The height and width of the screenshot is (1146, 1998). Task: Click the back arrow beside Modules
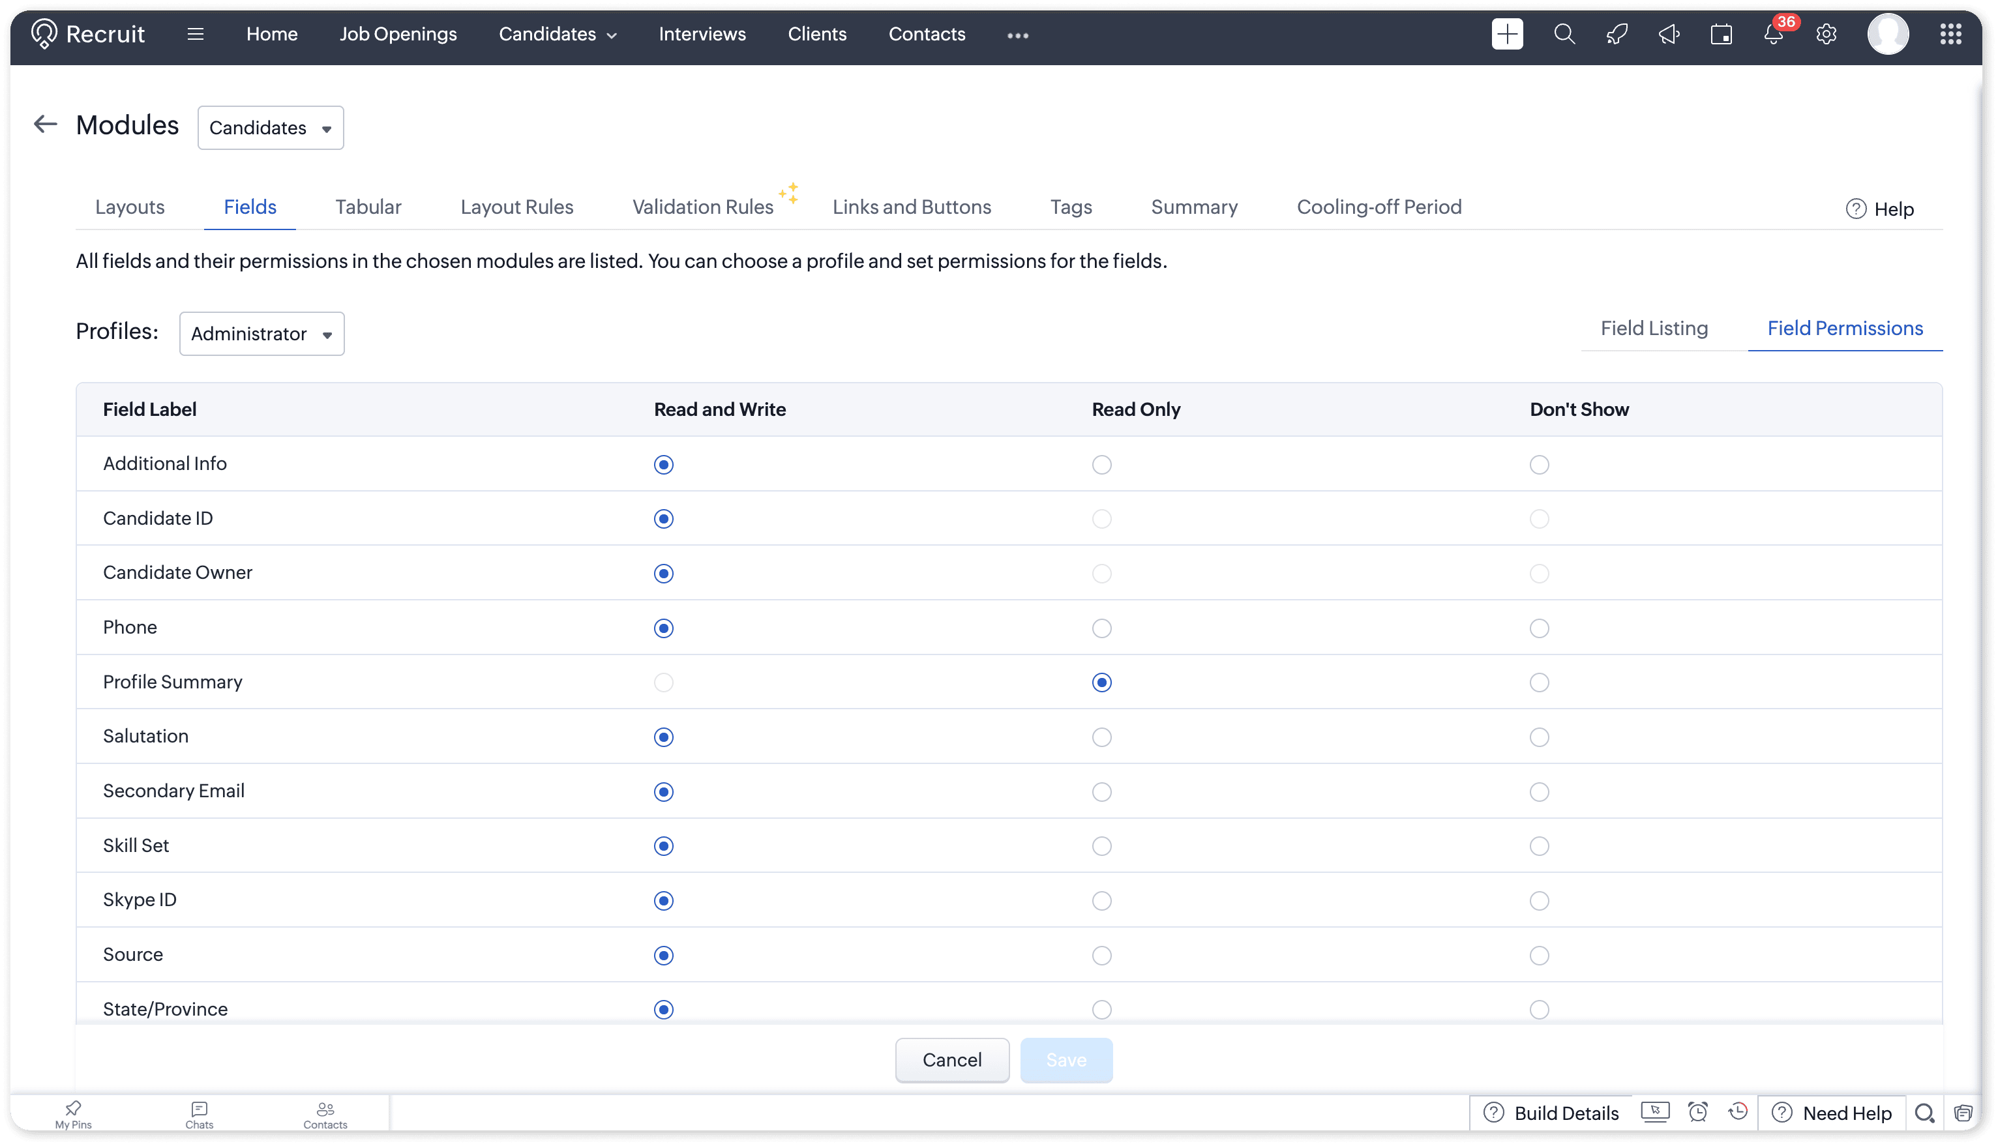click(x=46, y=124)
